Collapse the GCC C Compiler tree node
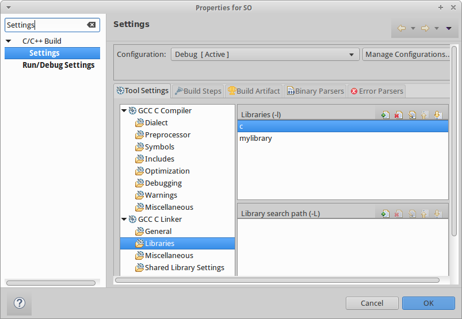The height and width of the screenshot is (319, 462). [x=124, y=110]
